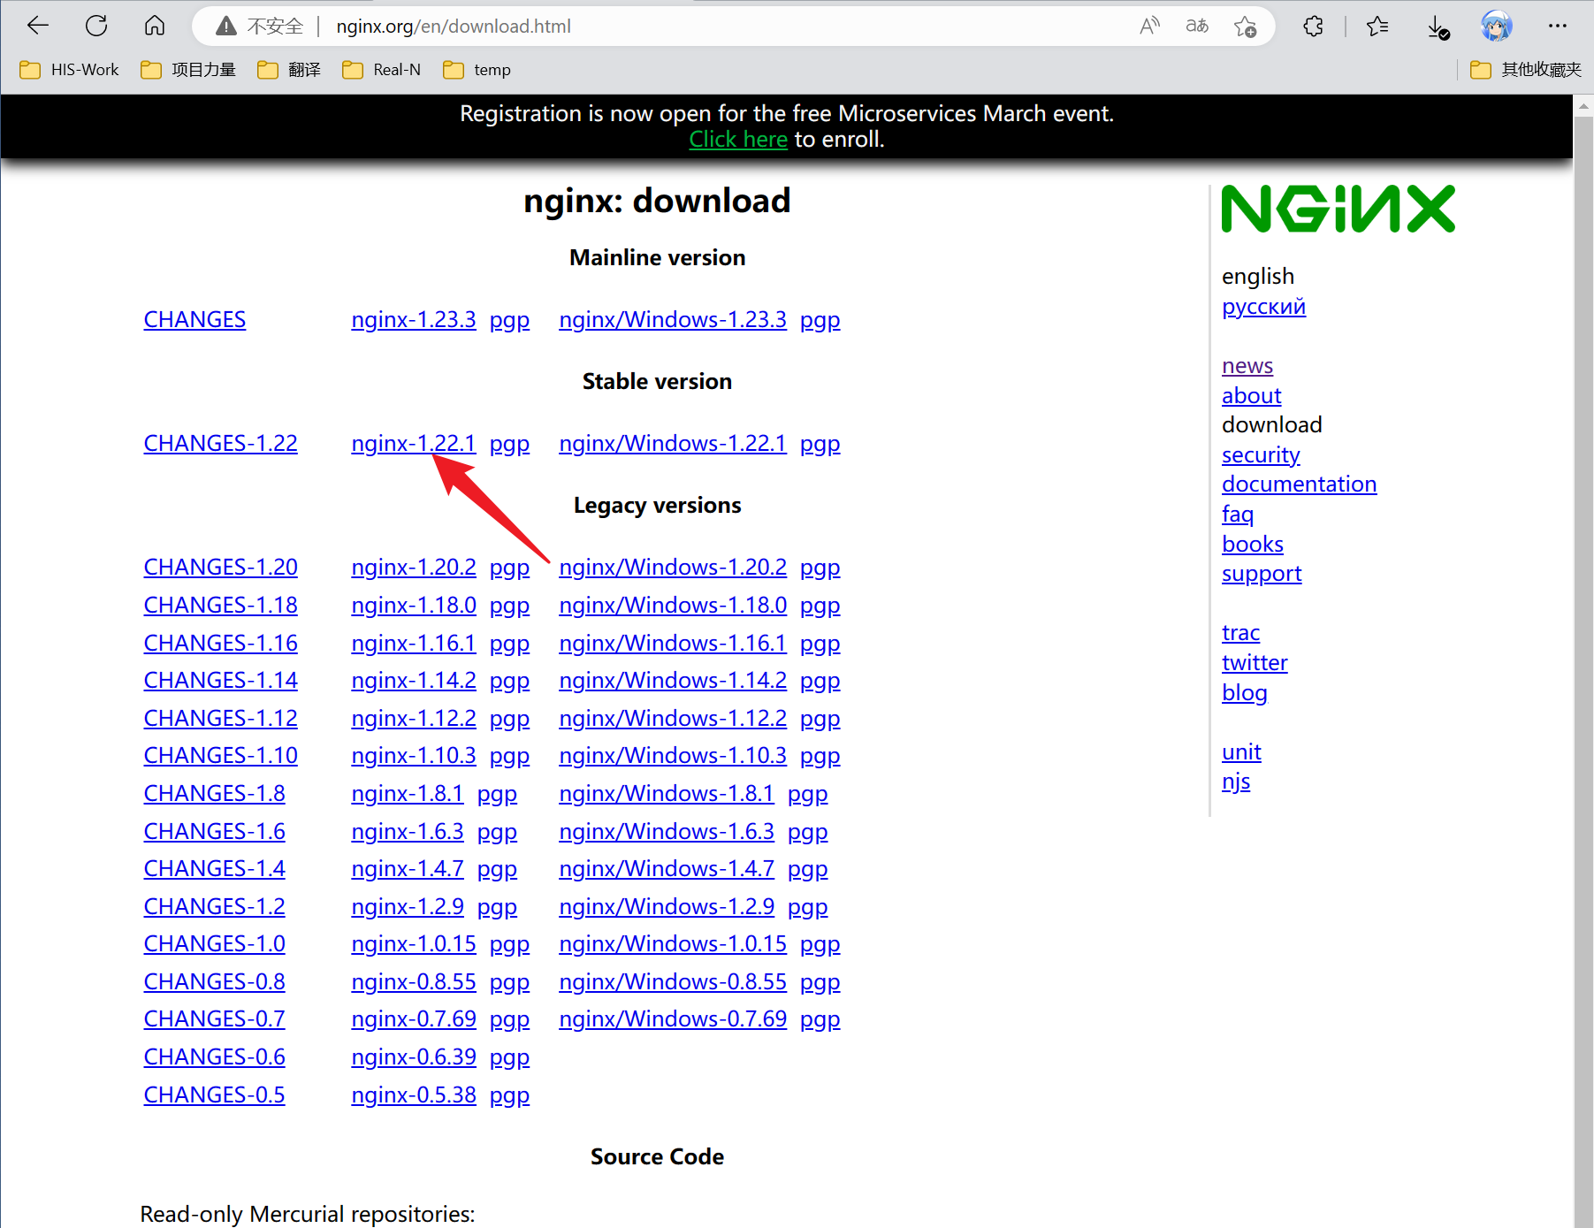Open the faq page

click(x=1238, y=515)
